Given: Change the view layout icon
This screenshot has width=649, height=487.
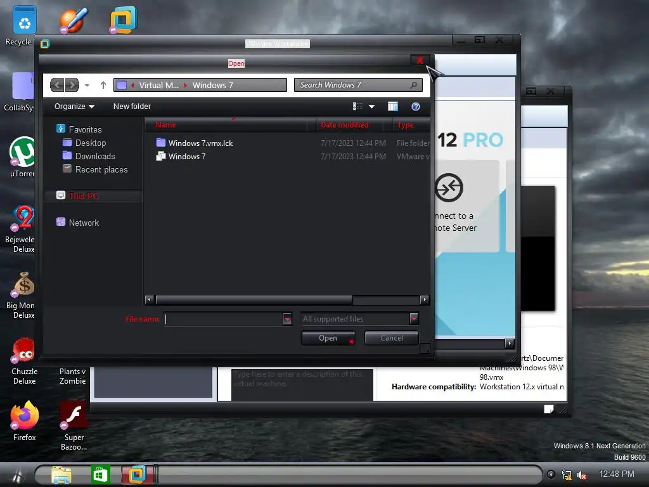Looking at the screenshot, I should point(357,107).
